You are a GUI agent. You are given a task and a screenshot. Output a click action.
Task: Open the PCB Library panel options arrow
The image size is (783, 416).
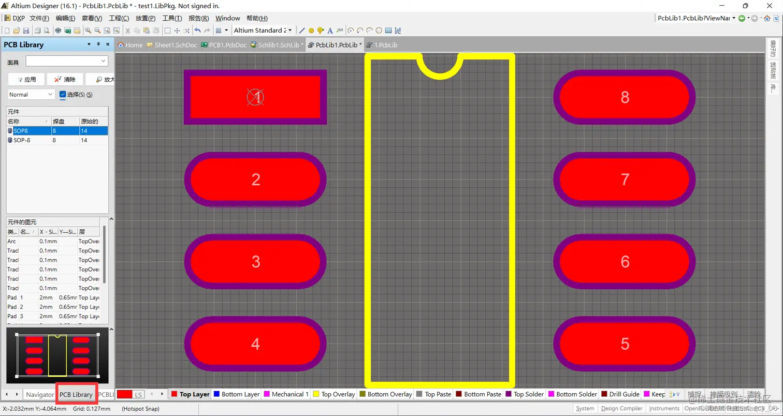90,44
